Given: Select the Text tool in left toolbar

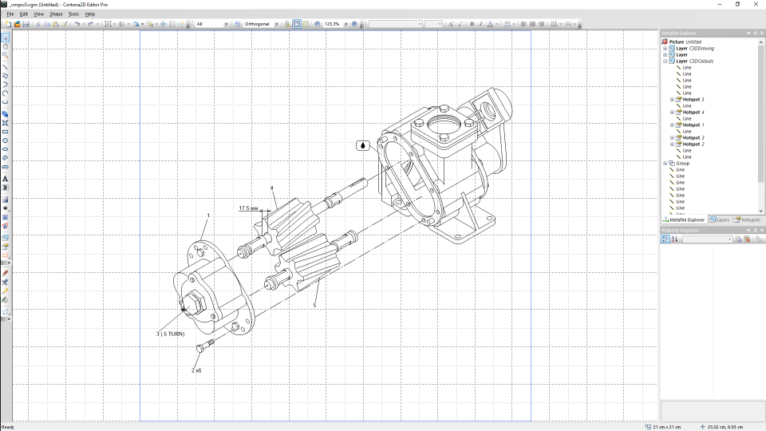Looking at the screenshot, I should pos(6,179).
